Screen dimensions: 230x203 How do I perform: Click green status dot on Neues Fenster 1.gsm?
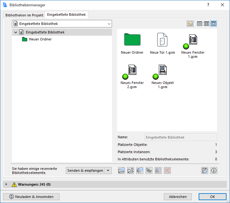(186, 46)
